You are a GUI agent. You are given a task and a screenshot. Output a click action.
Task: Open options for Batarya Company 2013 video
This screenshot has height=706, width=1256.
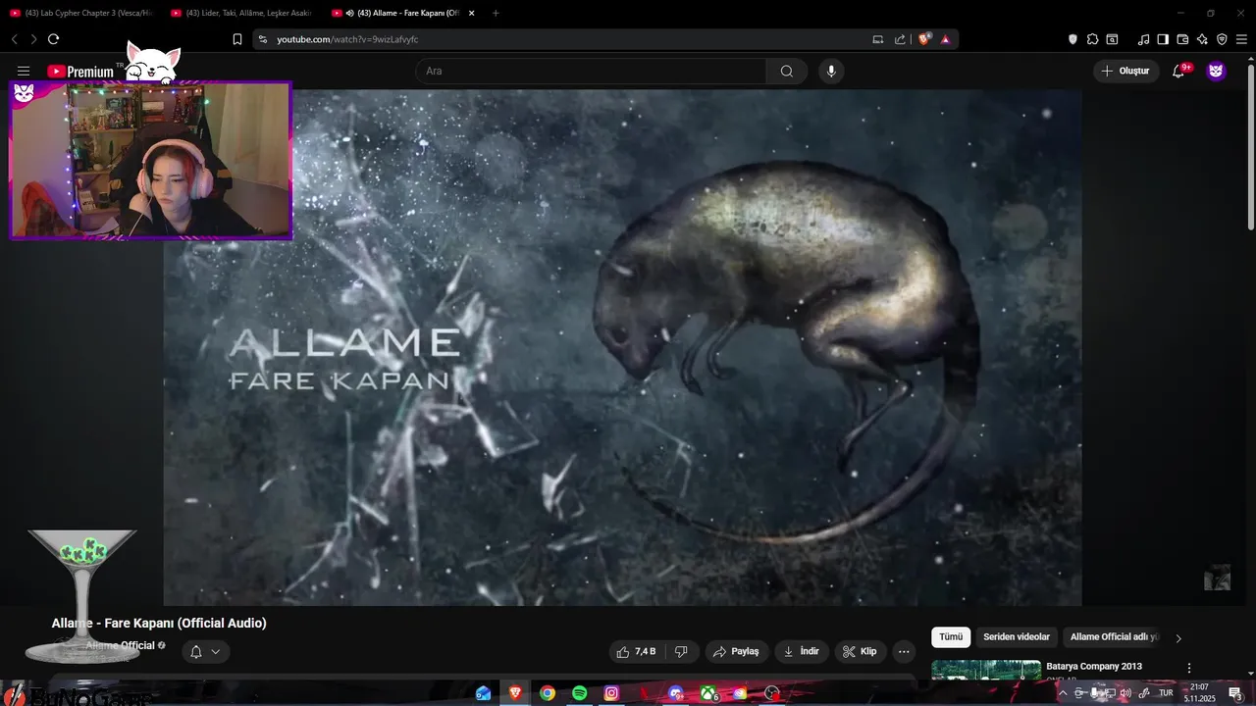(x=1189, y=668)
